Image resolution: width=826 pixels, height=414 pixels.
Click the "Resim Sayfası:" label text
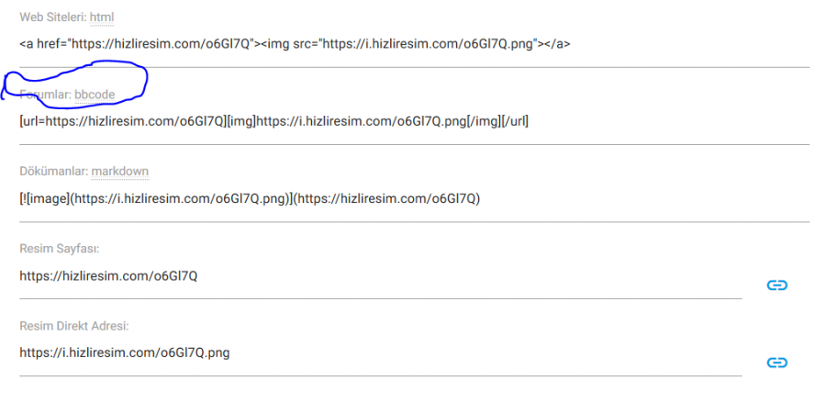click(59, 249)
